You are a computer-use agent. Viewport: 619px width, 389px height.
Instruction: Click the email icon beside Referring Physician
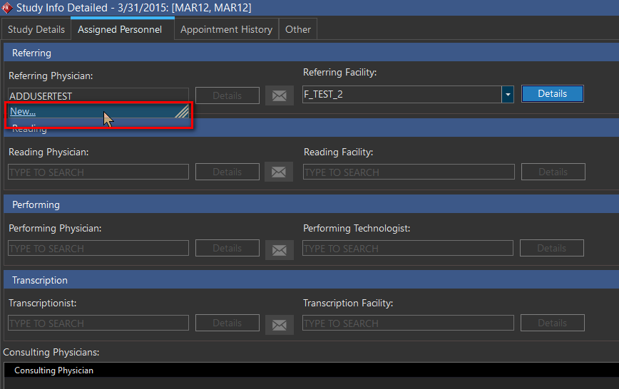pyautogui.click(x=279, y=95)
